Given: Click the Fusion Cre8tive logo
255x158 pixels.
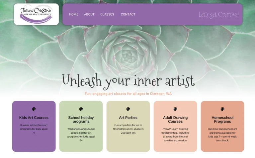Looking at the screenshot, I should (x=37, y=14).
